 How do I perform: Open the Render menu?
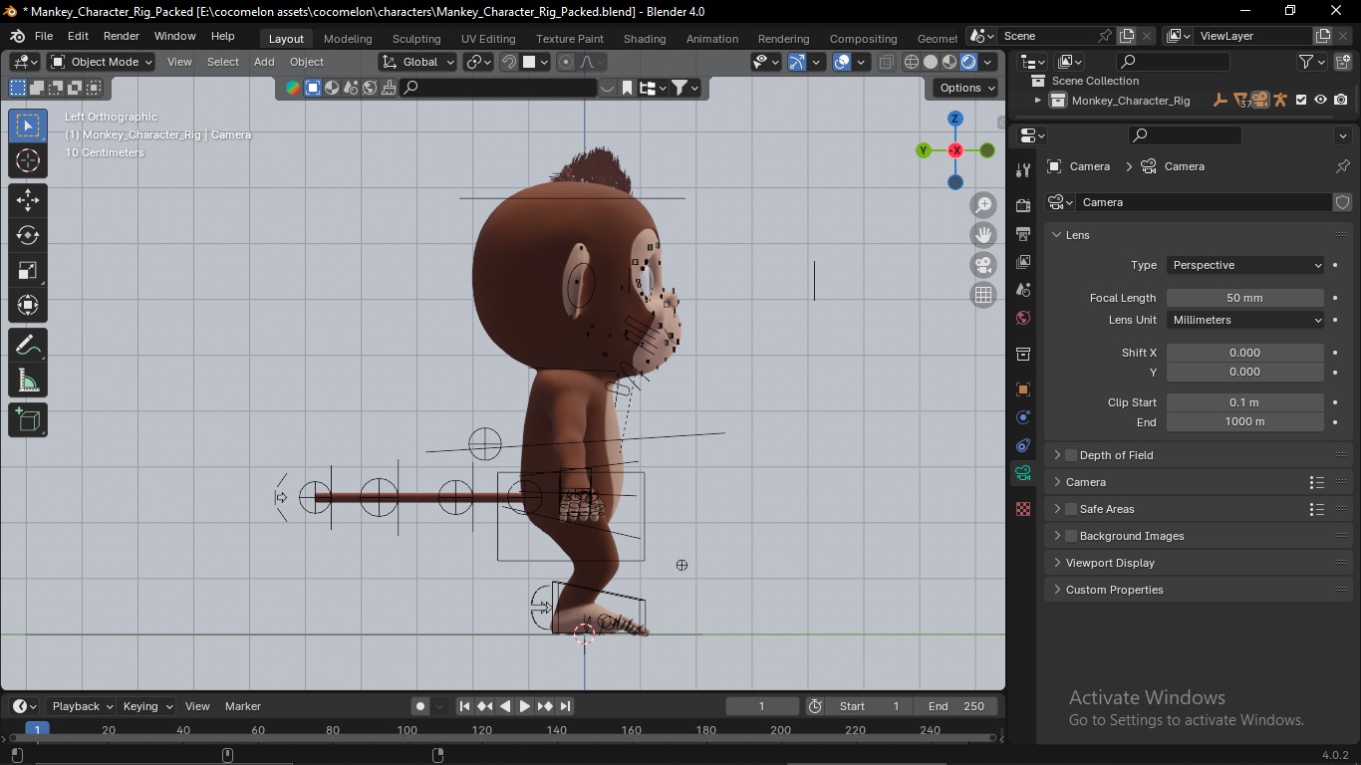coord(122,36)
